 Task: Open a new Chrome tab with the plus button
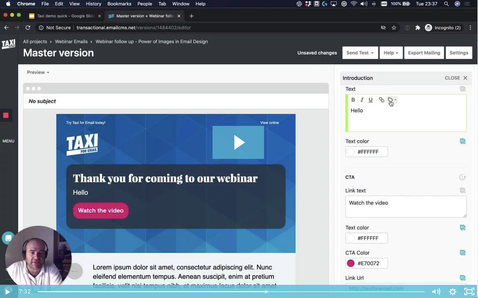(192, 16)
